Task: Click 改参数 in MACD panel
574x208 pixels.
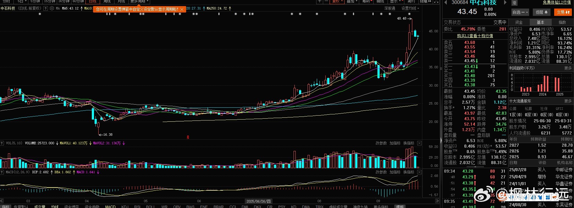Action: [x=381, y=172]
